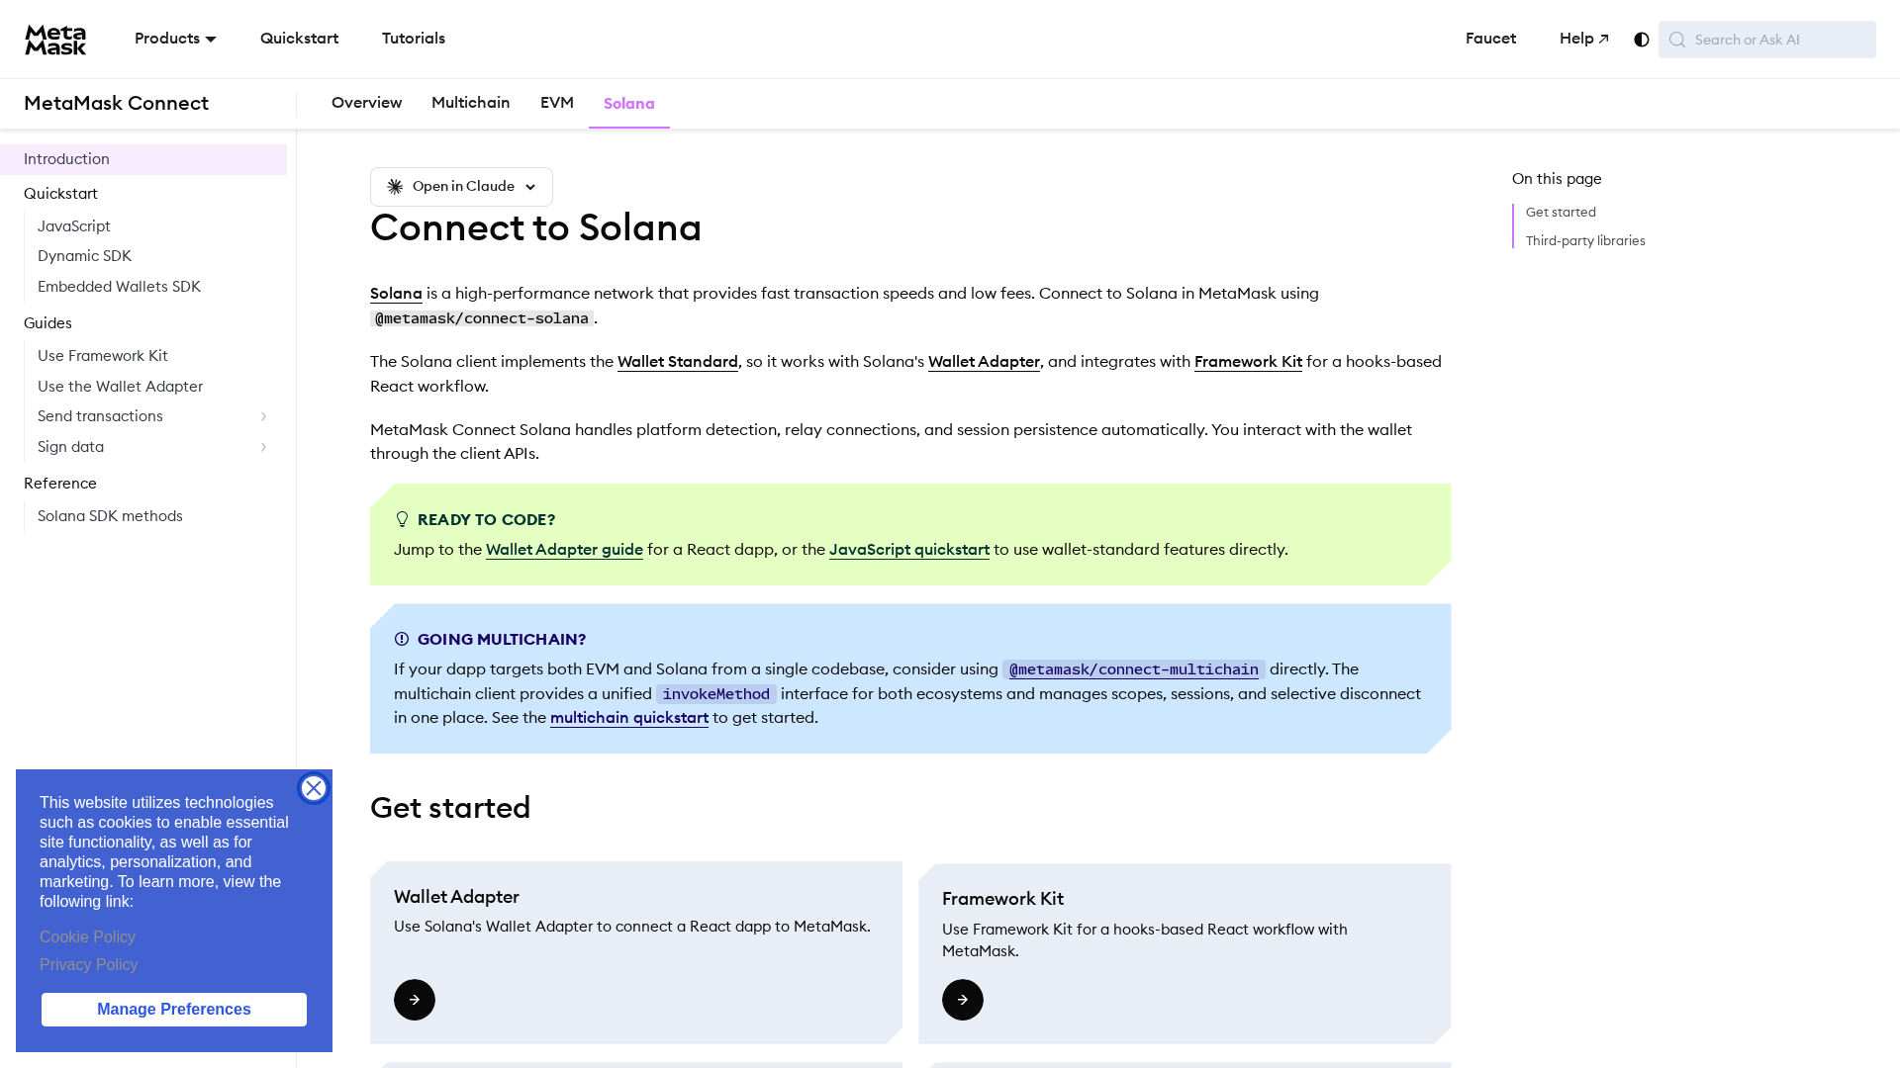
Task: Jump to Get started section
Action: click(1561, 213)
